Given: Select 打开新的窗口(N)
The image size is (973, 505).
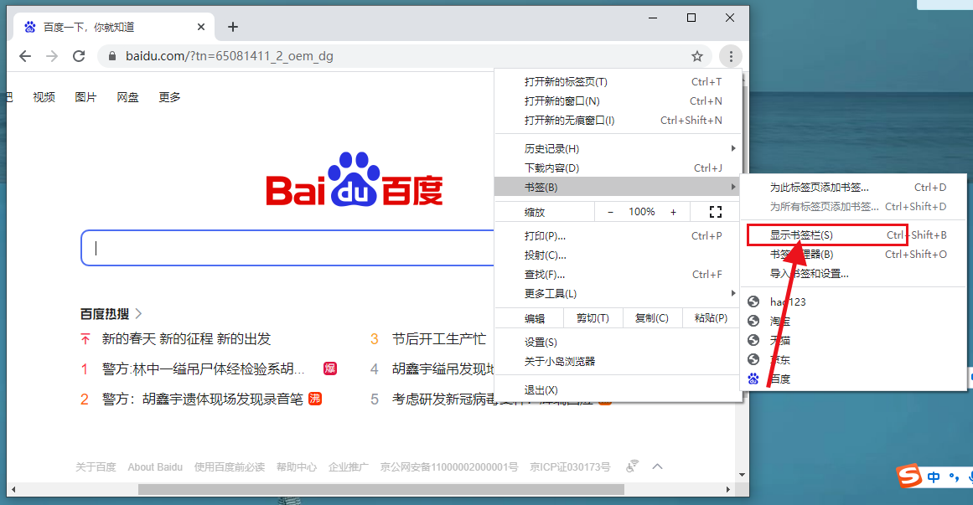Looking at the screenshot, I should [618, 101].
